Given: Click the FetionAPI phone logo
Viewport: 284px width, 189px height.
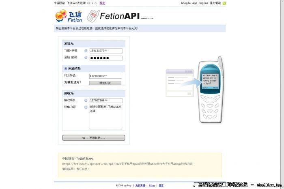Looking at the screenshot, I should [120, 16].
